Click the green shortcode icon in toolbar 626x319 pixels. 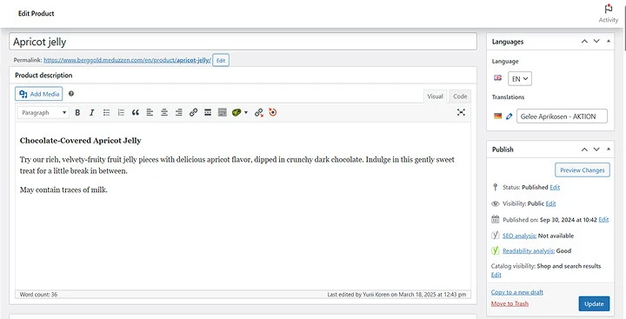coord(236,113)
